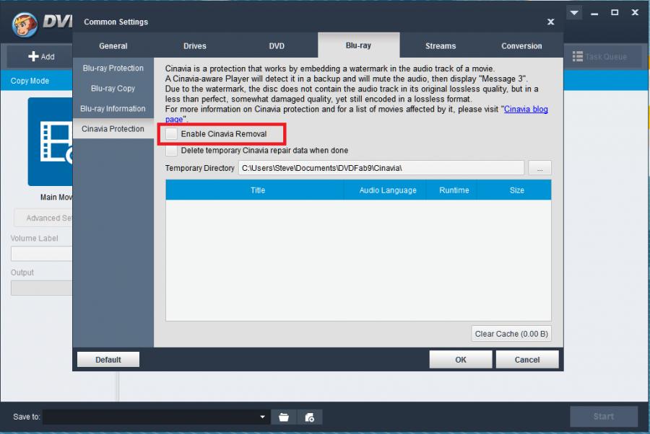Image resolution: width=650 pixels, height=434 pixels.
Task: Select Cinavia Protection sidebar item
Action: (113, 129)
